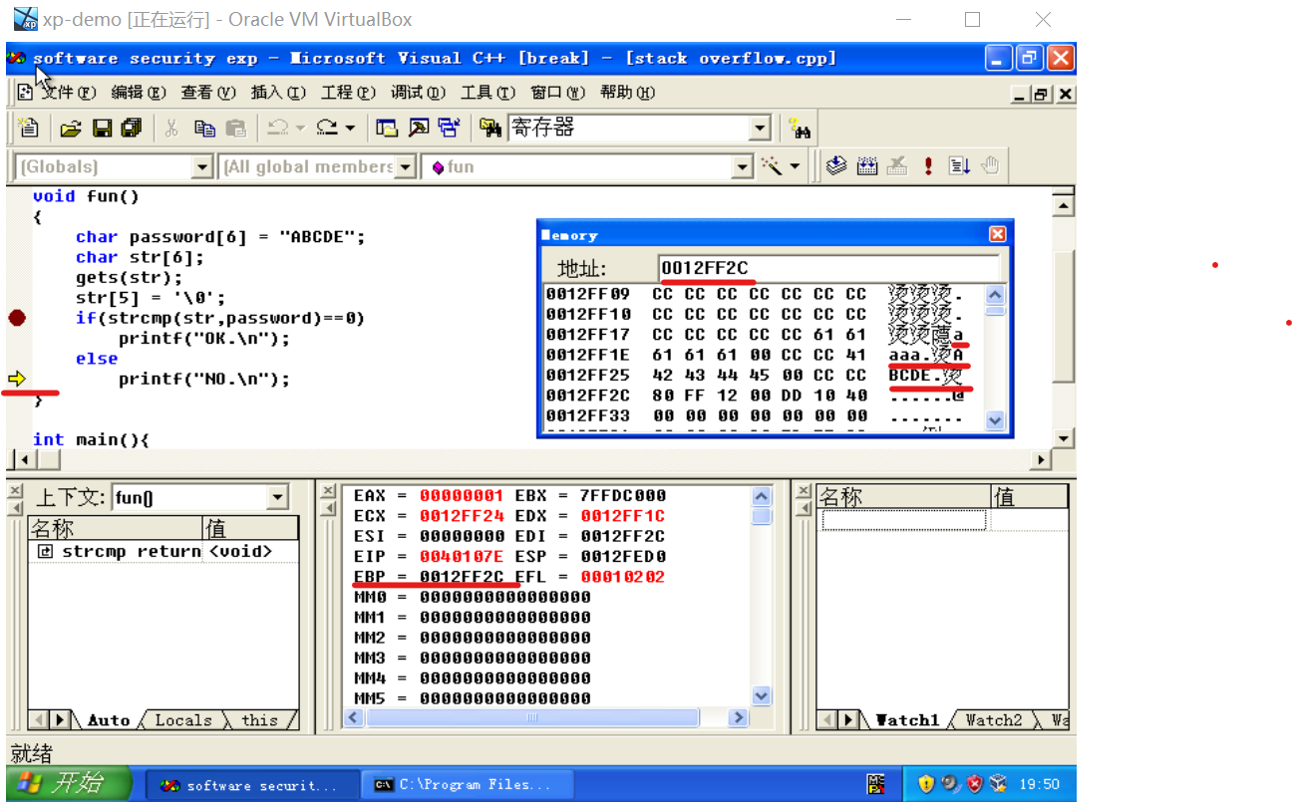
Task: Click the Save All toolbar icon
Action: (132, 128)
